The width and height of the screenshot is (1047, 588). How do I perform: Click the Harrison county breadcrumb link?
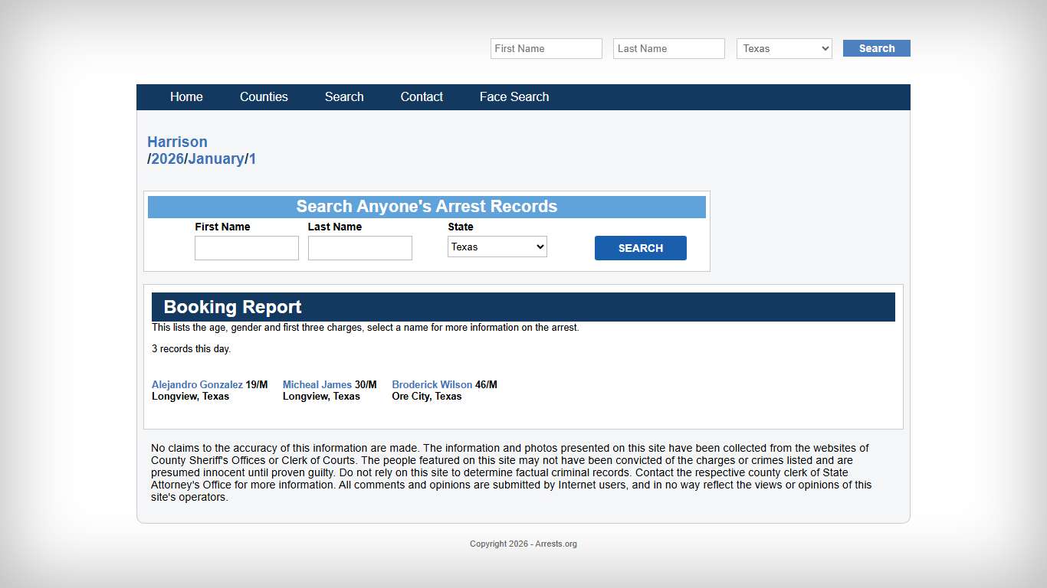(x=177, y=142)
